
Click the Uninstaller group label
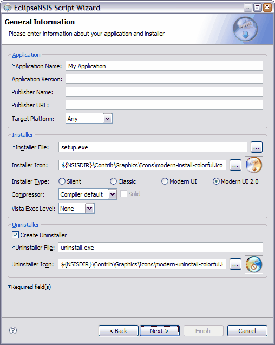pos(25,225)
